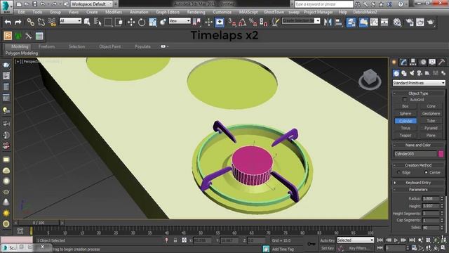Open the pink object color swatch
Viewport: 449px width, 253px height.
pos(441,154)
